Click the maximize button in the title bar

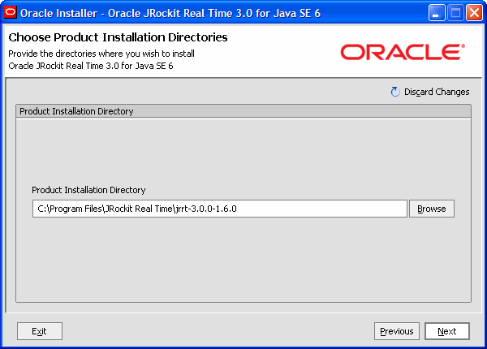point(455,13)
